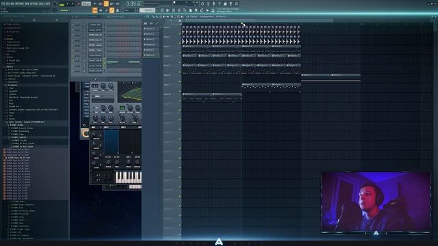Expand the Library folder in browser
This screenshot has height=246, width=438.
(10, 67)
